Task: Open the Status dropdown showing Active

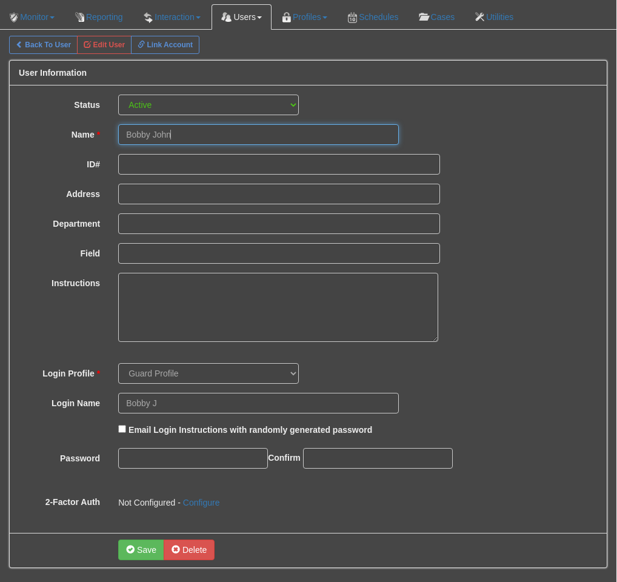Action: (208, 105)
